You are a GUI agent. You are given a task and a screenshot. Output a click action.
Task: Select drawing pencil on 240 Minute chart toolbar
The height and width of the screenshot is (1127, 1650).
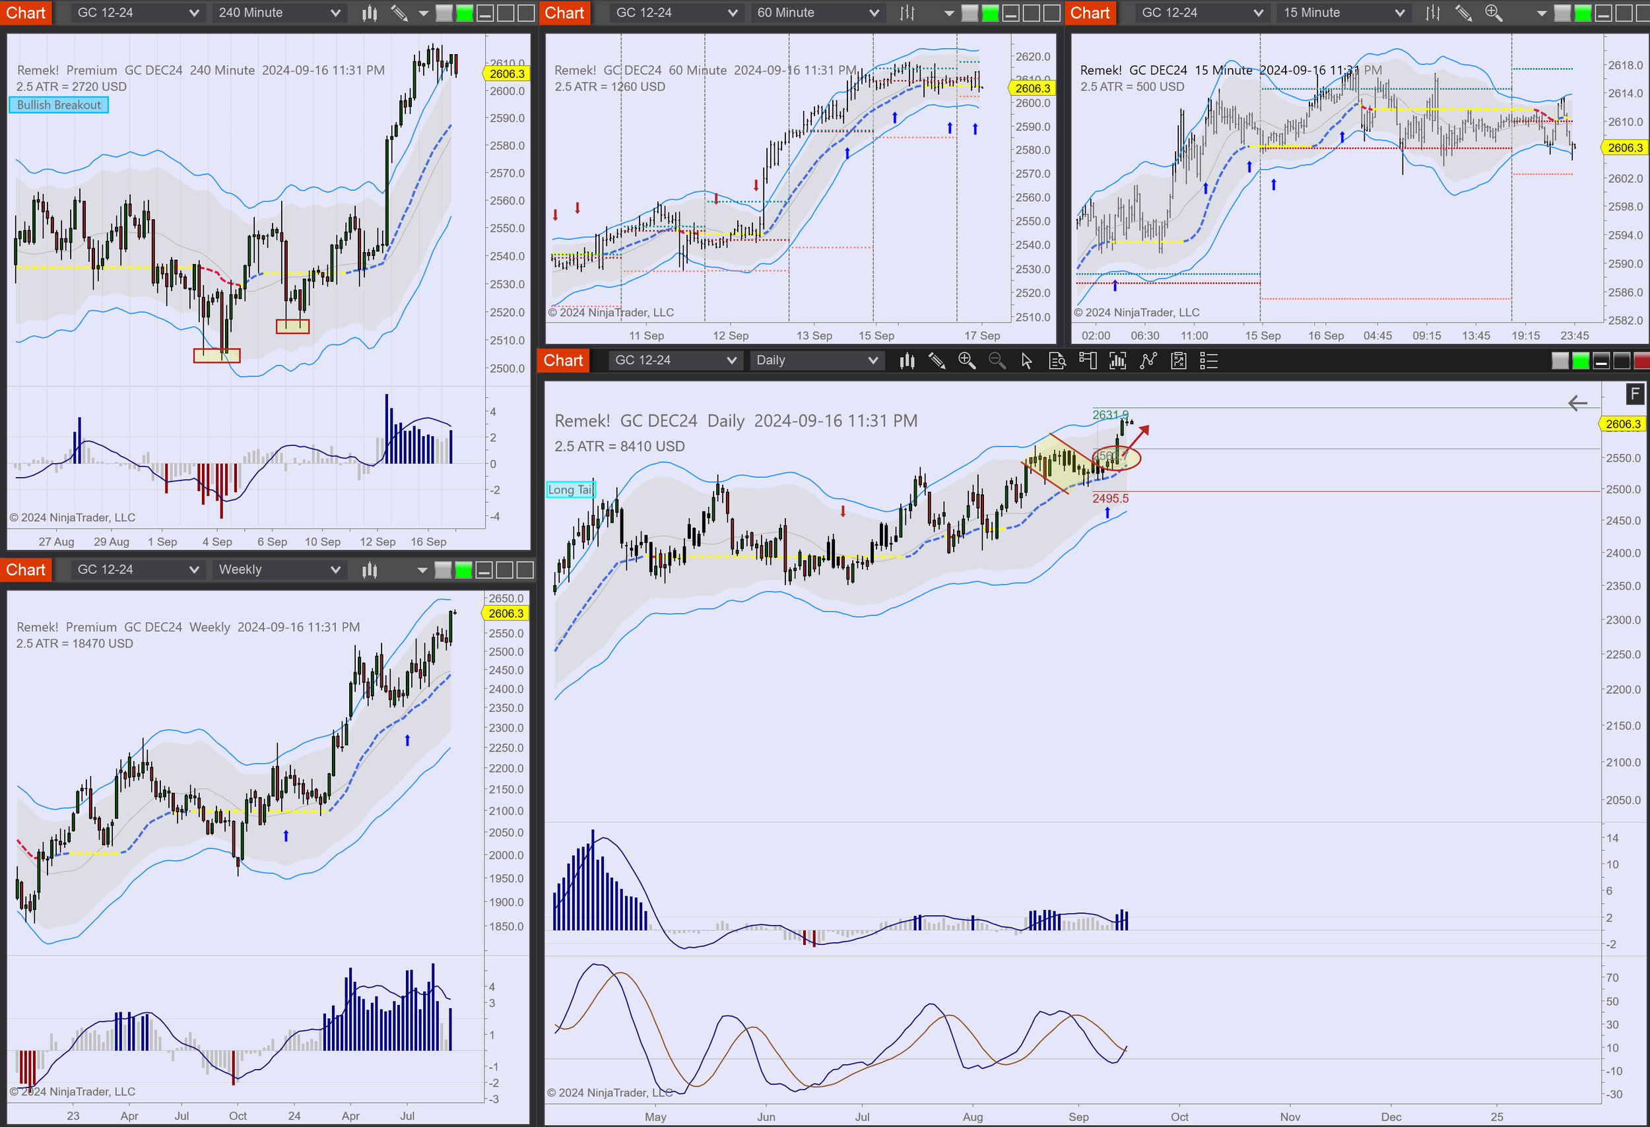point(400,13)
